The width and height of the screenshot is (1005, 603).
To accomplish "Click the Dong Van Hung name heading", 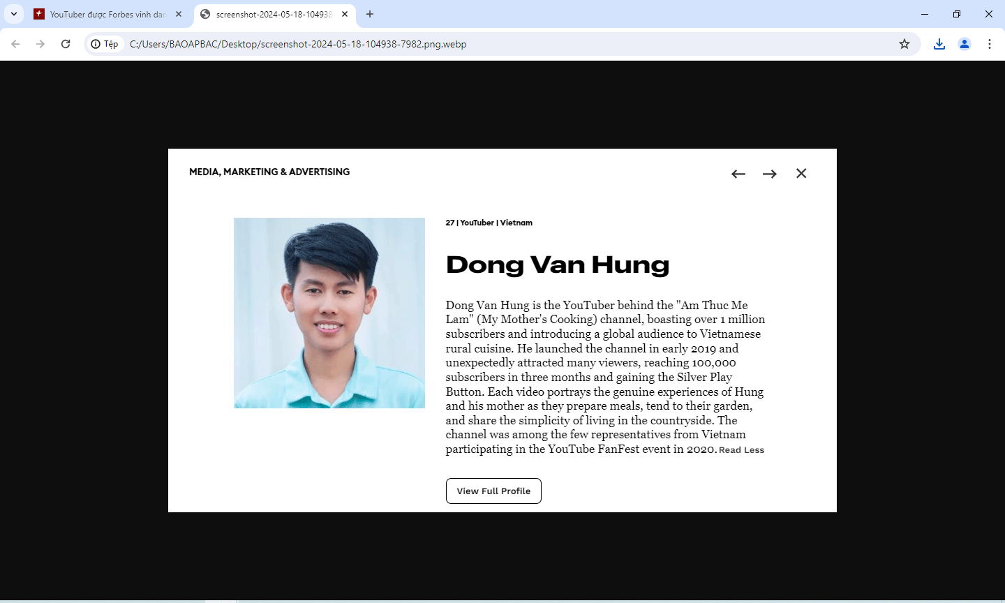I will point(558,265).
